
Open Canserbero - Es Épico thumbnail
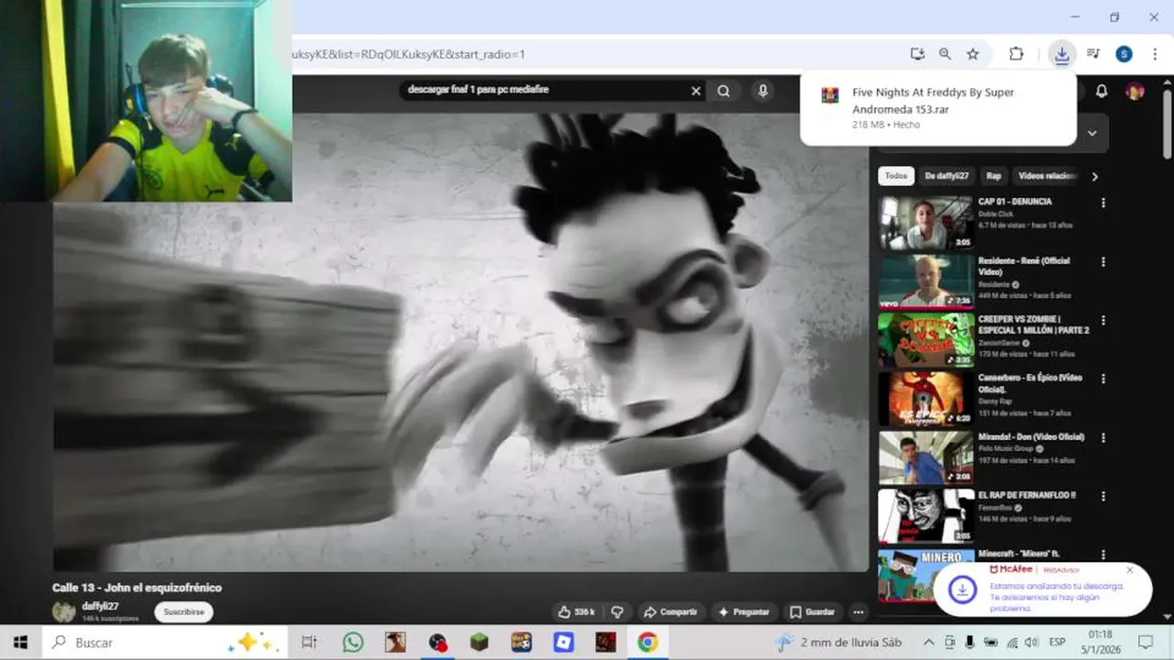(926, 399)
